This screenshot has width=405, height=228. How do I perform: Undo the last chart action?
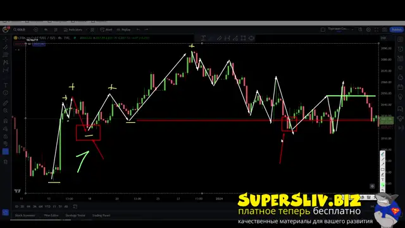(138, 30)
